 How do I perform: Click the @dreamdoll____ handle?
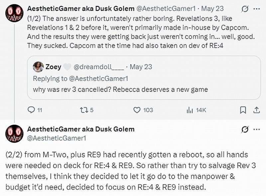point(98,67)
